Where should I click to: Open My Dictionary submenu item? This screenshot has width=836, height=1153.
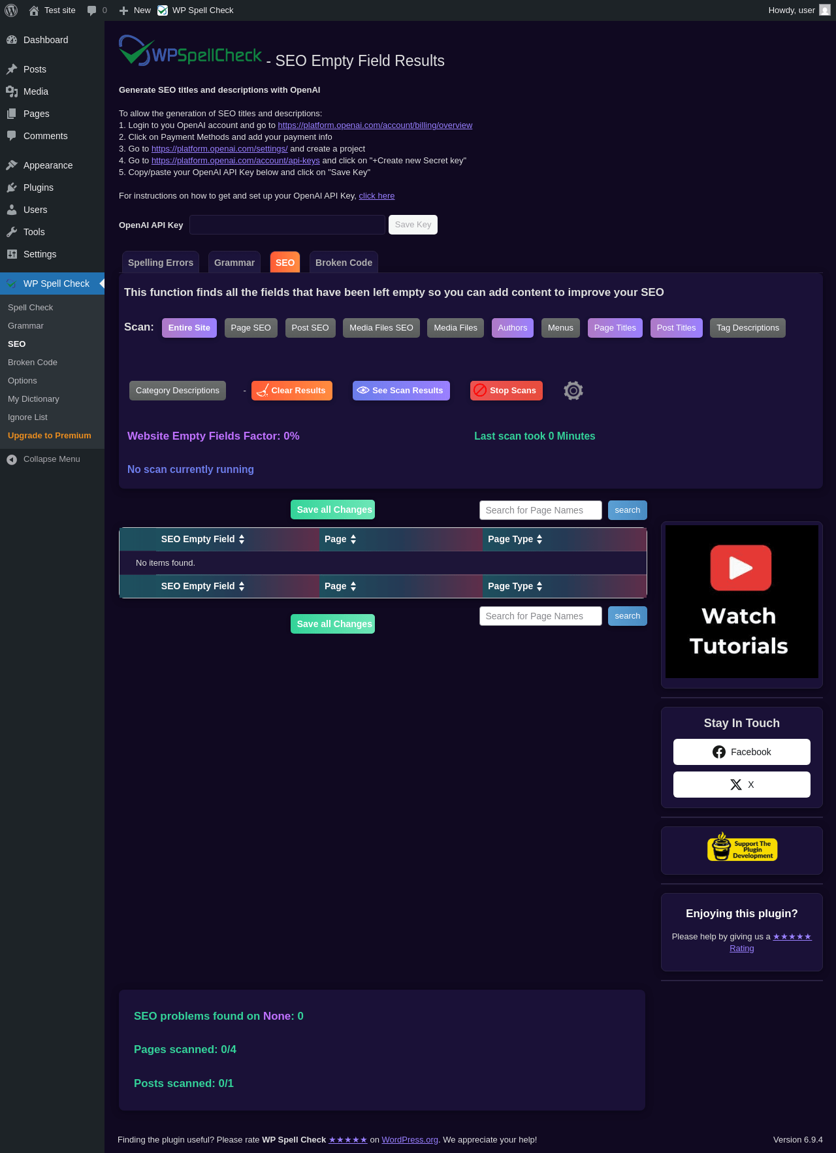click(x=33, y=399)
